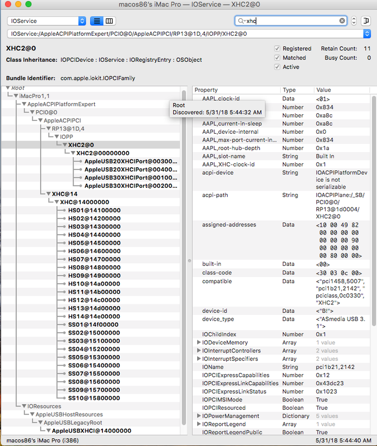Collapse the PCI0@0 node

(x=32, y=113)
